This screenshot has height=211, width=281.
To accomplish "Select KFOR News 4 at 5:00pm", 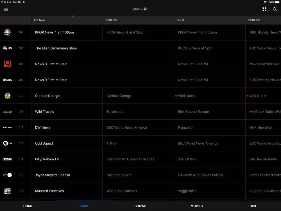I will point(210,32).
